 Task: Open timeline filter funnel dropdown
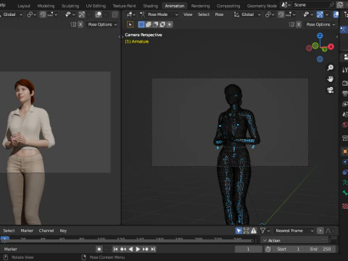(265, 231)
